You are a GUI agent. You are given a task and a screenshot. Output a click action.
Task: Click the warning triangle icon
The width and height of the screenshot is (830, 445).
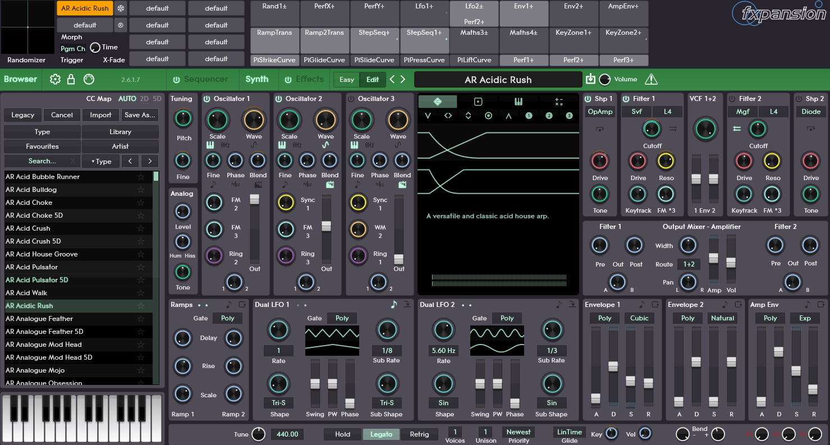[x=651, y=79]
